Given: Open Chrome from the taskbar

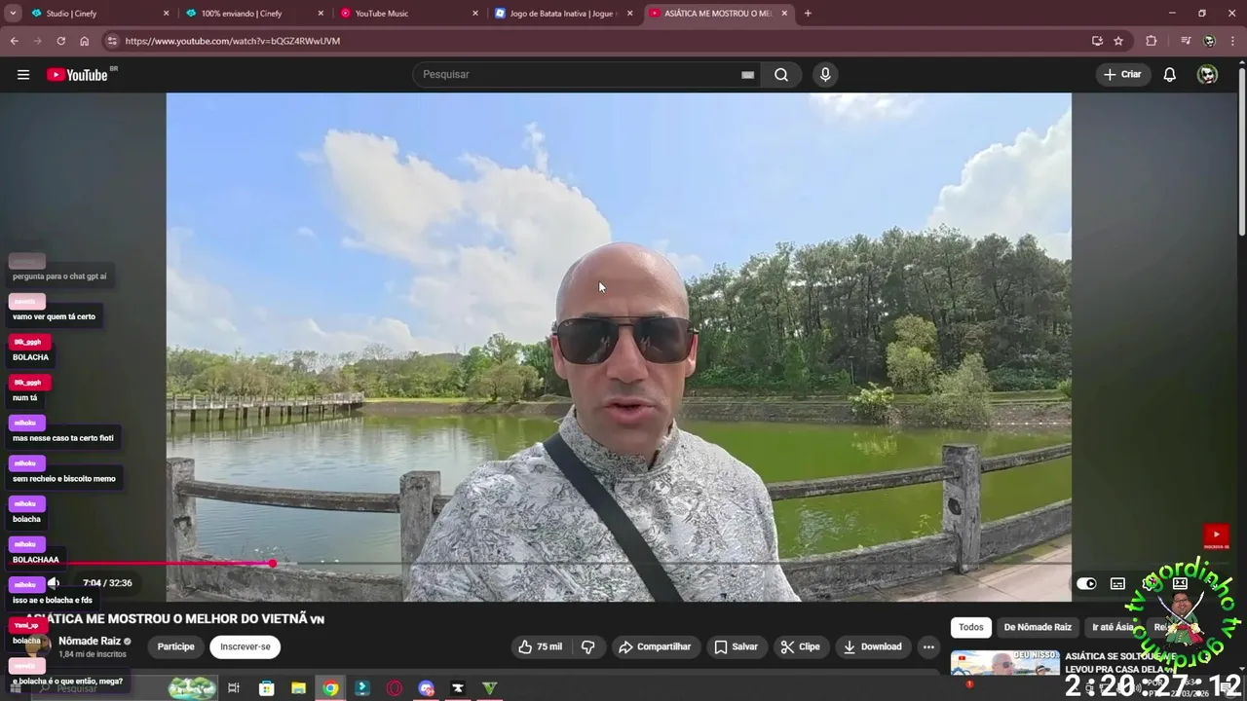Looking at the screenshot, I should point(331,688).
